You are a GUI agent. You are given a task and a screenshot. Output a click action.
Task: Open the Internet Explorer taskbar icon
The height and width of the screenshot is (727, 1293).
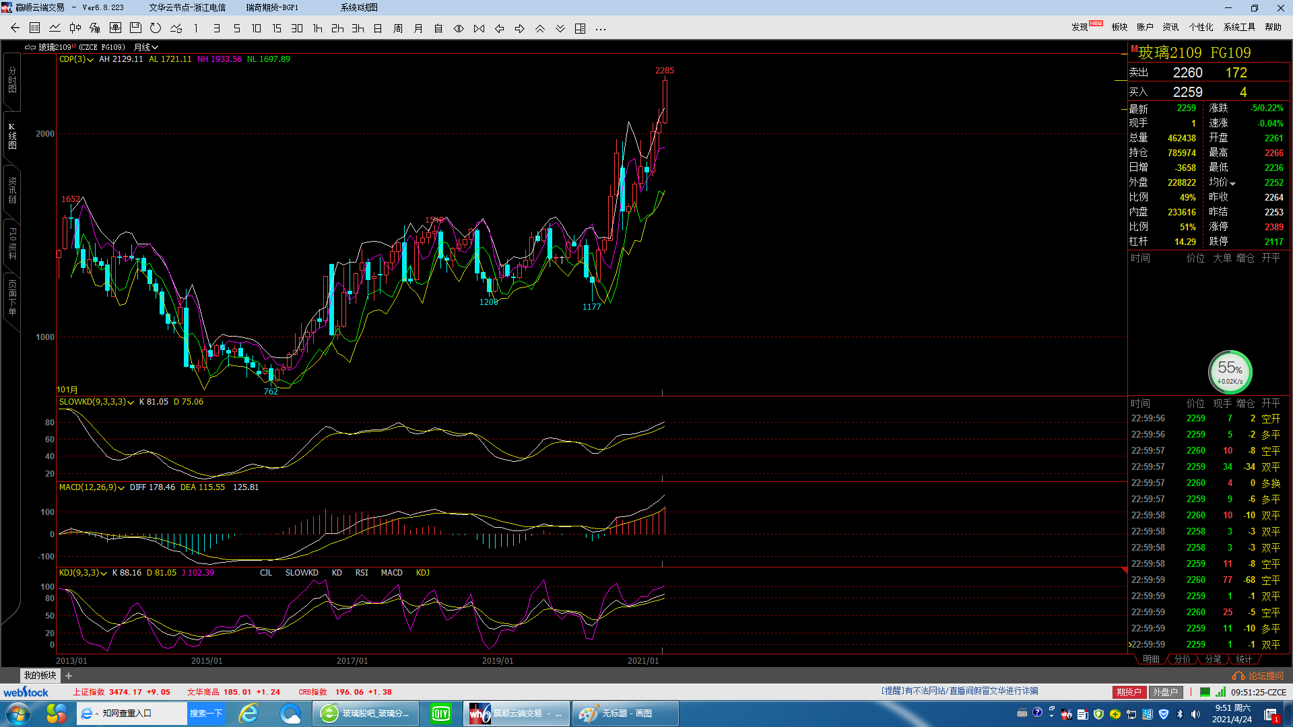pos(248,714)
